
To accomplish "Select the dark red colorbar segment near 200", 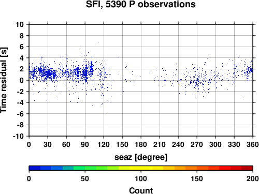I will (247, 168).
